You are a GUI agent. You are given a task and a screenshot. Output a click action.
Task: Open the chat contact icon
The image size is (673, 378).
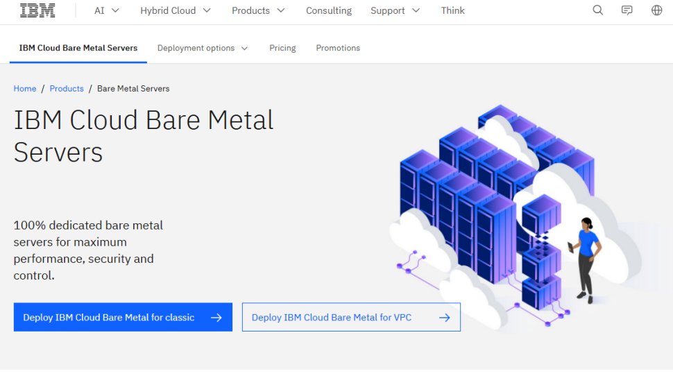pos(627,10)
